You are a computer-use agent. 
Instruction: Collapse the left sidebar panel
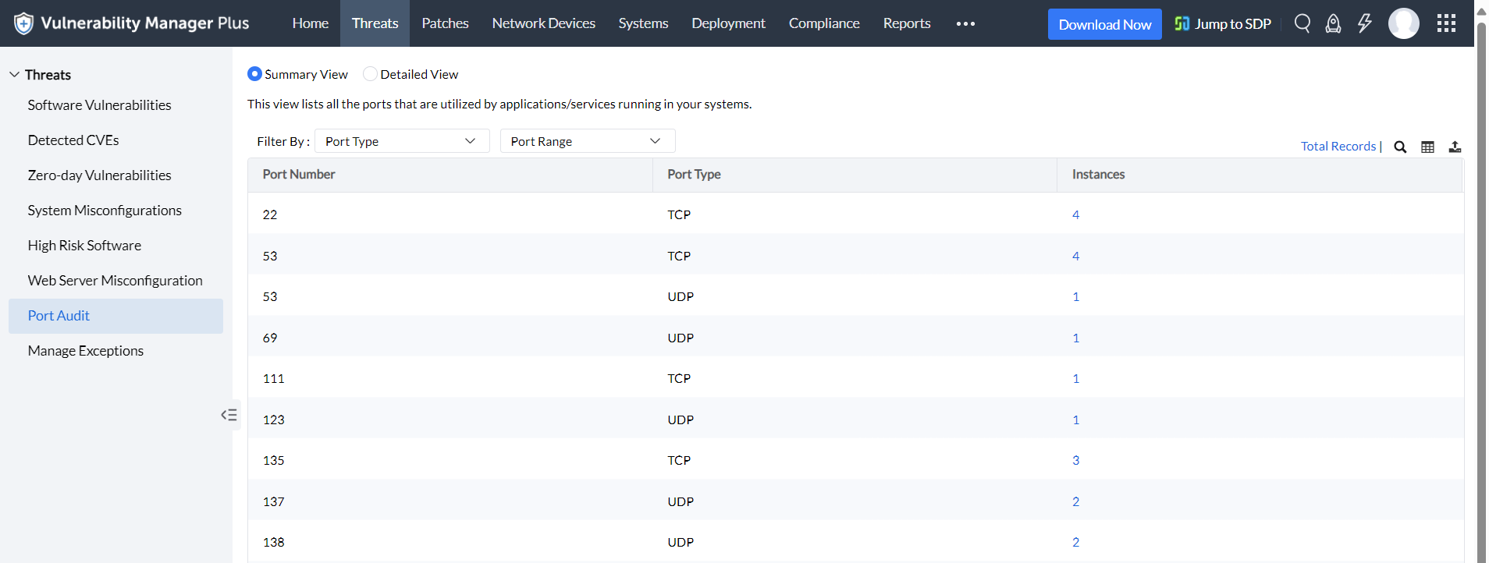(229, 415)
